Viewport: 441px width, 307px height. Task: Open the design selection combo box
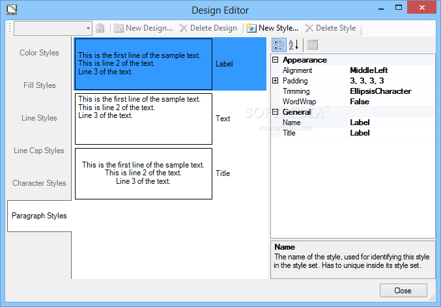pos(53,28)
